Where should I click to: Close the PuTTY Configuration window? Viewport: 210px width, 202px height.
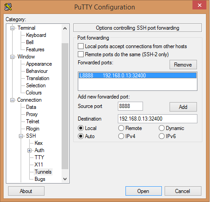(x=199, y=5)
